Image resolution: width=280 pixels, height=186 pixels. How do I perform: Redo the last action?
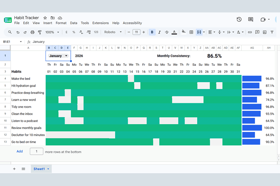[25, 32]
